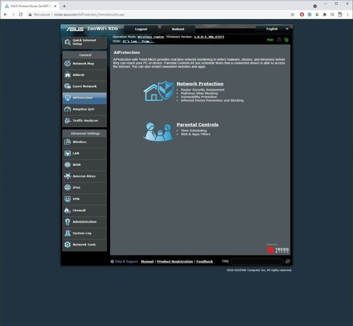The height and width of the screenshot is (326, 353).
Task: Open the Parental Controls link
Action: click(197, 125)
